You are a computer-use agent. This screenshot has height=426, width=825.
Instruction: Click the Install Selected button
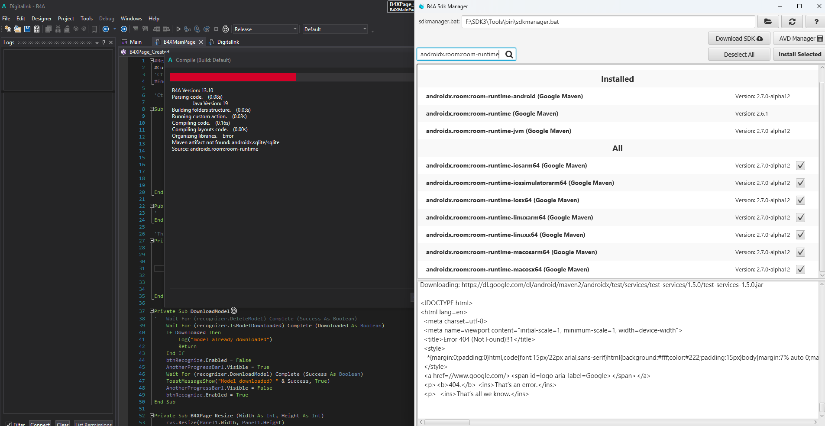(799, 54)
